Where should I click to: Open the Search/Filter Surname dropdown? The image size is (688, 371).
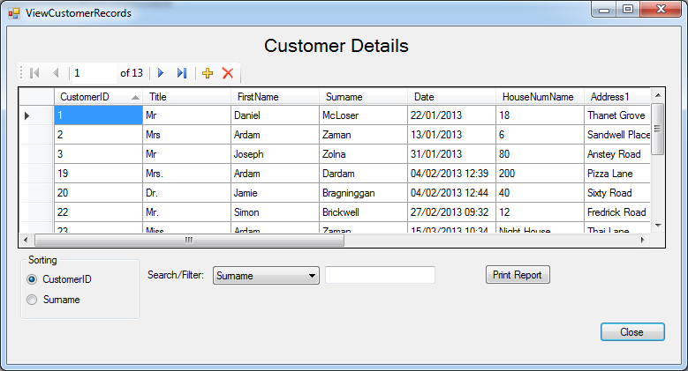tap(266, 276)
